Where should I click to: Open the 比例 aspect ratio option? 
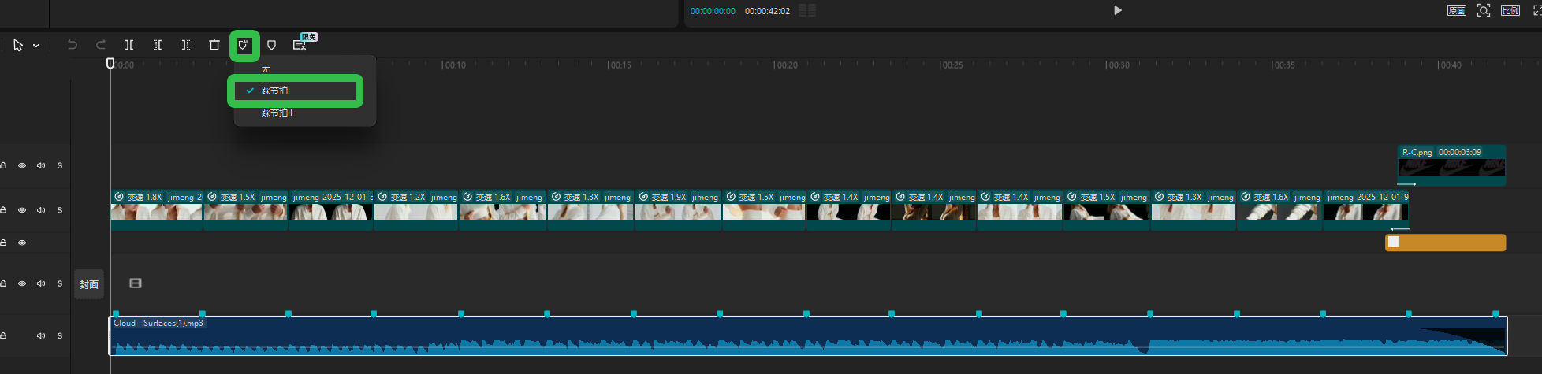coord(1510,10)
